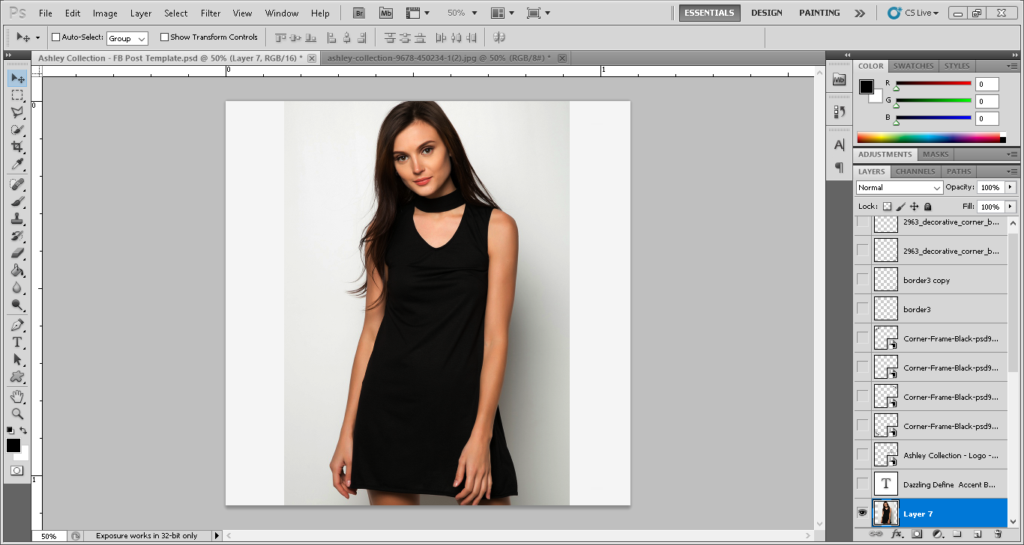Select the Polygonal Lasso tool
The height and width of the screenshot is (545, 1024).
click(17, 112)
